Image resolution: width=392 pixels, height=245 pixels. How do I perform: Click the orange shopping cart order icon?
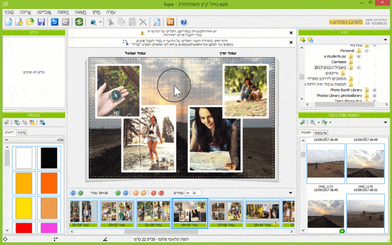pyautogui.click(x=170, y=22)
